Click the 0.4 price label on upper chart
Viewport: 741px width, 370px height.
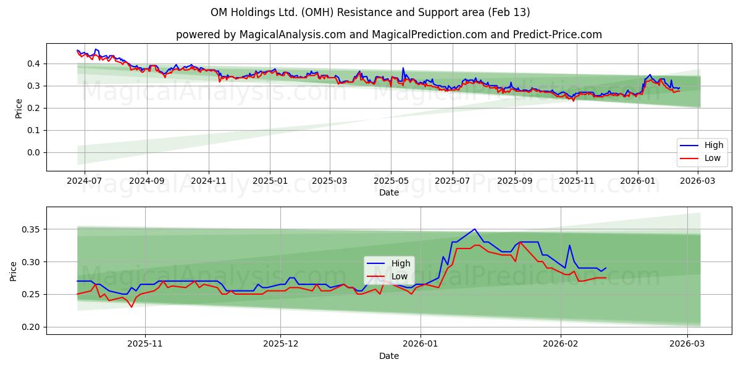(x=35, y=64)
